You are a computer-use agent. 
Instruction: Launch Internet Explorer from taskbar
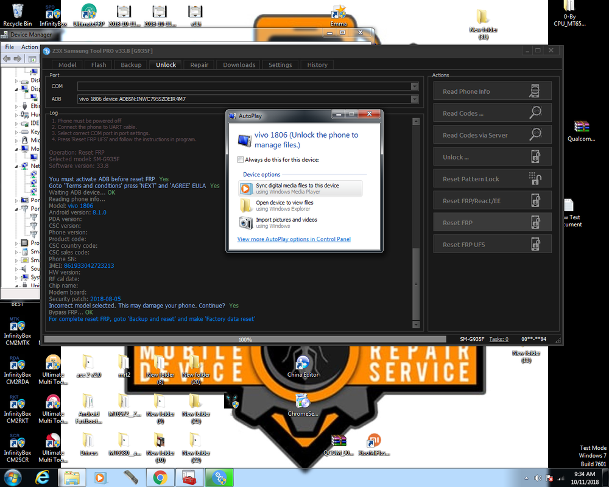[x=43, y=477]
